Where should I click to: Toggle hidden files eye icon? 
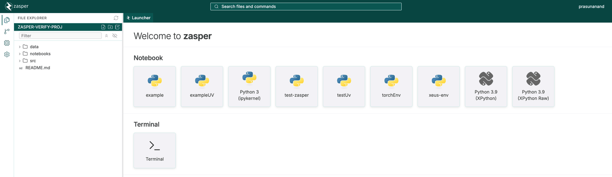point(115,36)
